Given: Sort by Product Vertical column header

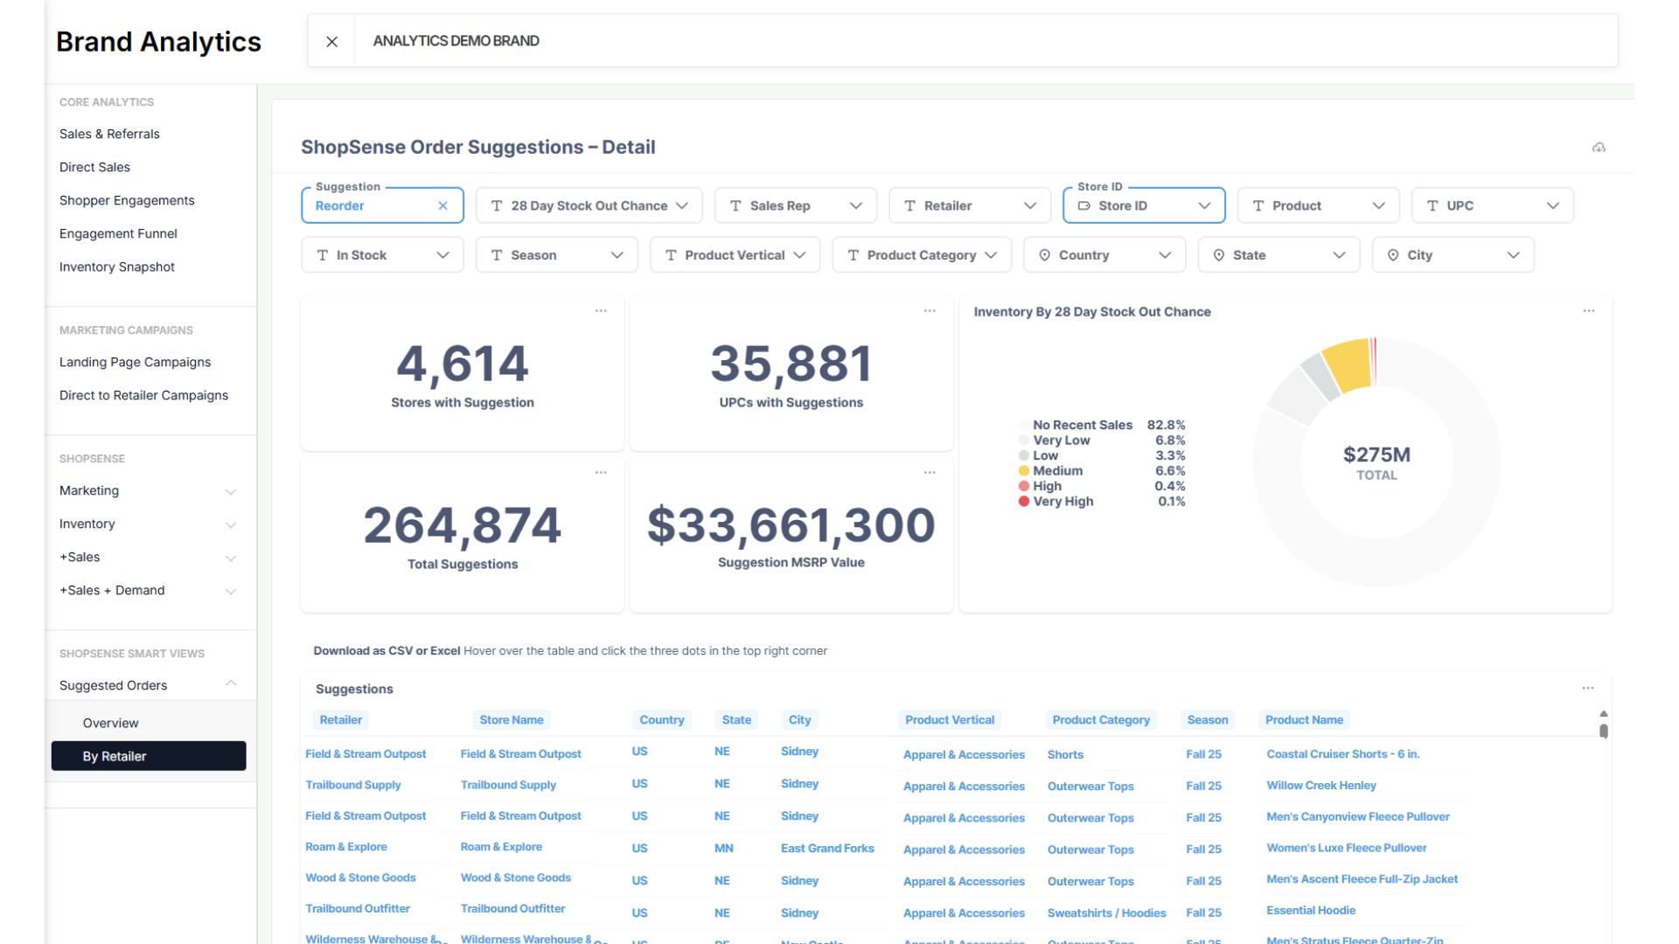Looking at the screenshot, I should pos(949,720).
